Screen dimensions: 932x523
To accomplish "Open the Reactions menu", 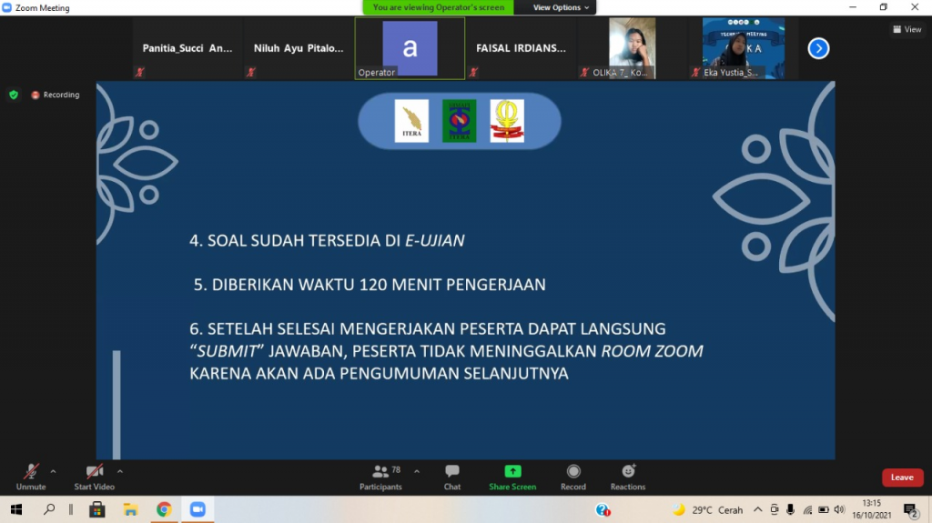I will tap(628, 471).
